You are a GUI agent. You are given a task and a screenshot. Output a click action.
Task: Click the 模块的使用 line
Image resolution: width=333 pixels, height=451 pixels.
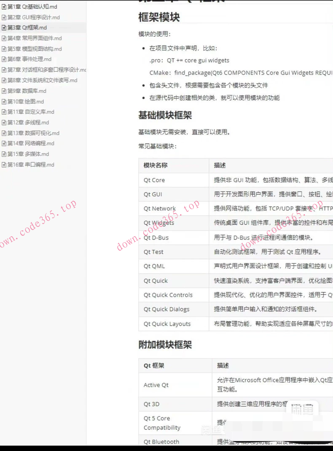point(155,34)
